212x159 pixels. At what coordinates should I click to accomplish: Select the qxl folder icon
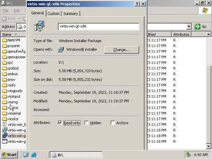[x=5, y=63]
